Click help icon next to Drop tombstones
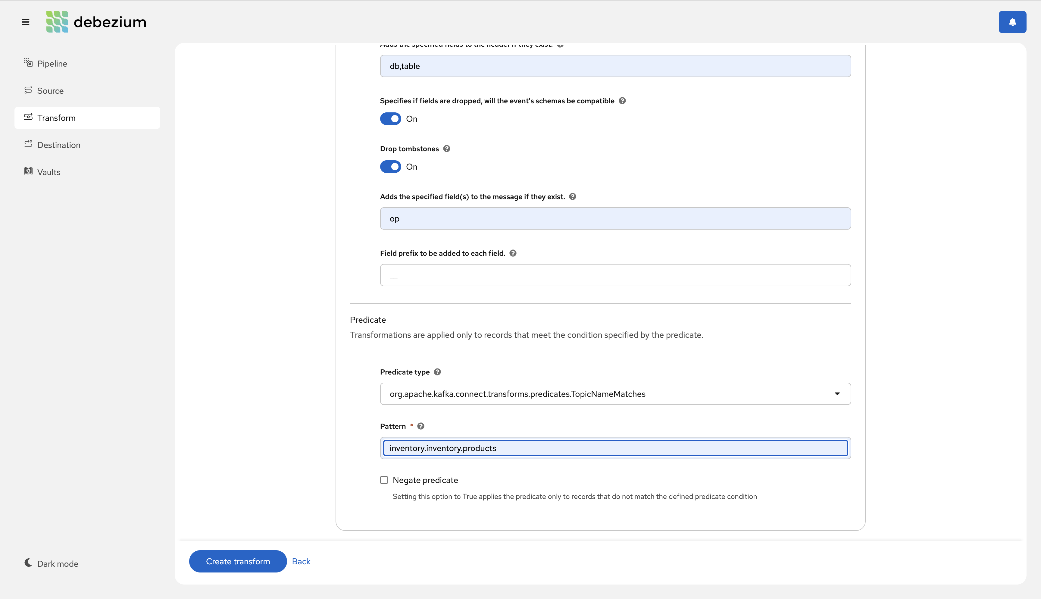This screenshot has height=599, width=1041. 446,149
